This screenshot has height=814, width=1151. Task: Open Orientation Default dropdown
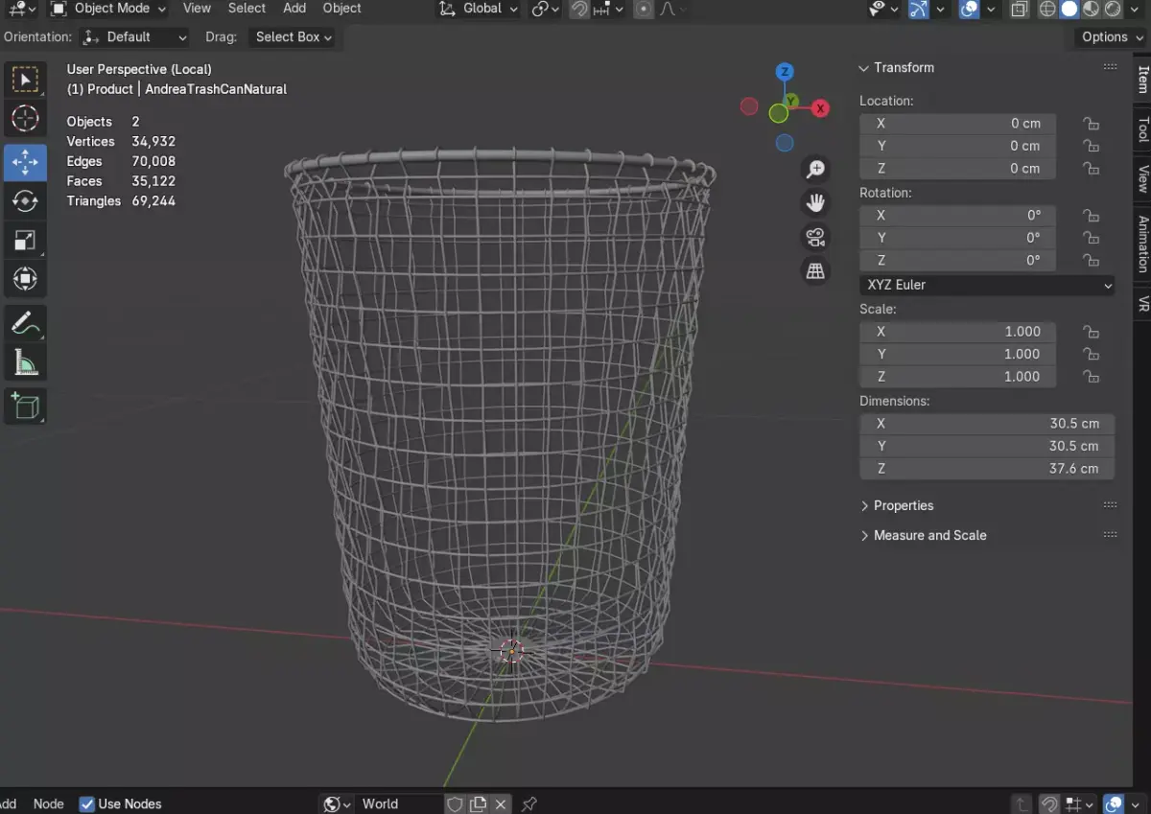(x=134, y=36)
